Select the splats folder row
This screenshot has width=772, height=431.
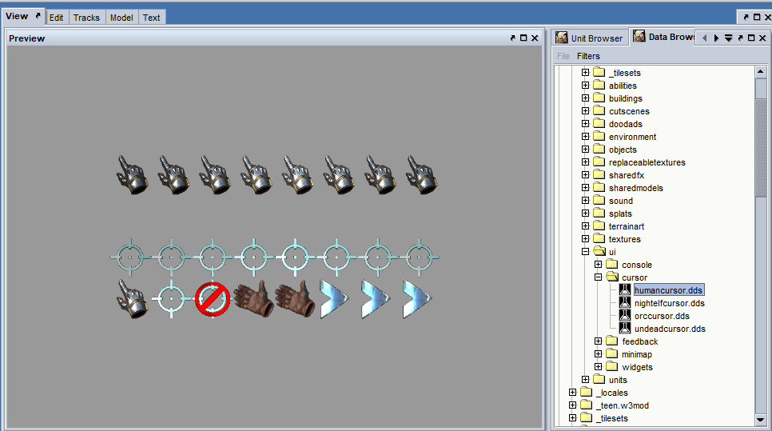point(613,214)
